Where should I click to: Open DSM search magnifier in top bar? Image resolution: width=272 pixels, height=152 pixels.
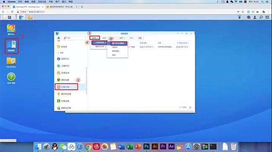pyautogui.click(x=261, y=17)
